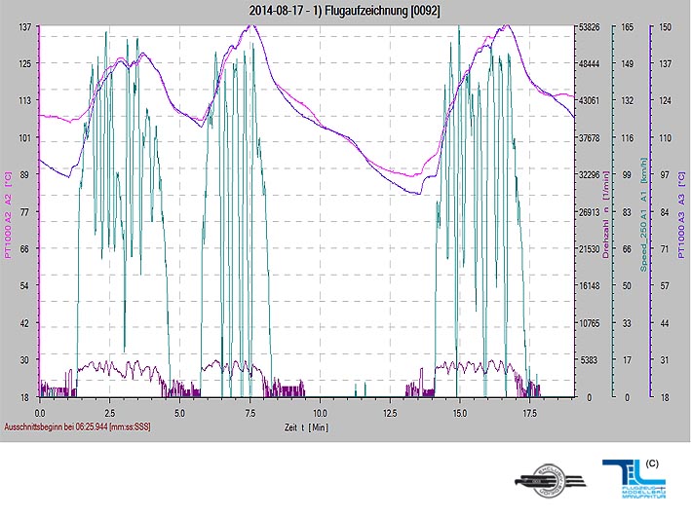Click the 165 tick on Speed axis
The width and height of the screenshot is (691, 518).
(x=629, y=27)
